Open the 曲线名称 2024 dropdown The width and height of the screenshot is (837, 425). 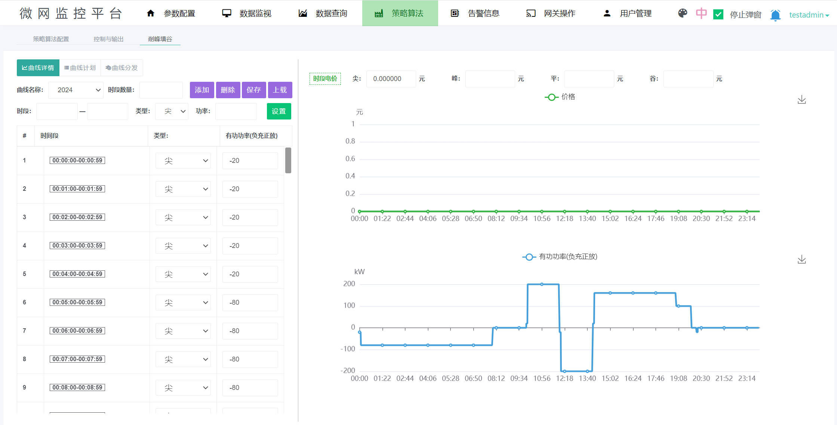point(76,90)
